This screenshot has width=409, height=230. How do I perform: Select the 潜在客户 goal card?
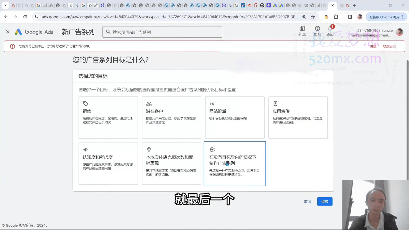171,117
